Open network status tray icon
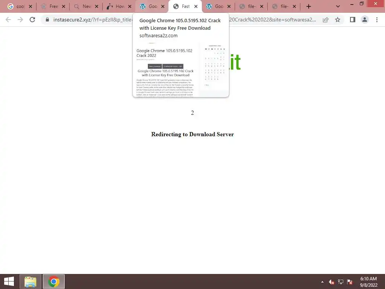Image resolution: width=385 pixels, height=289 pixels. pyautogui.click(x=341, y=282)
